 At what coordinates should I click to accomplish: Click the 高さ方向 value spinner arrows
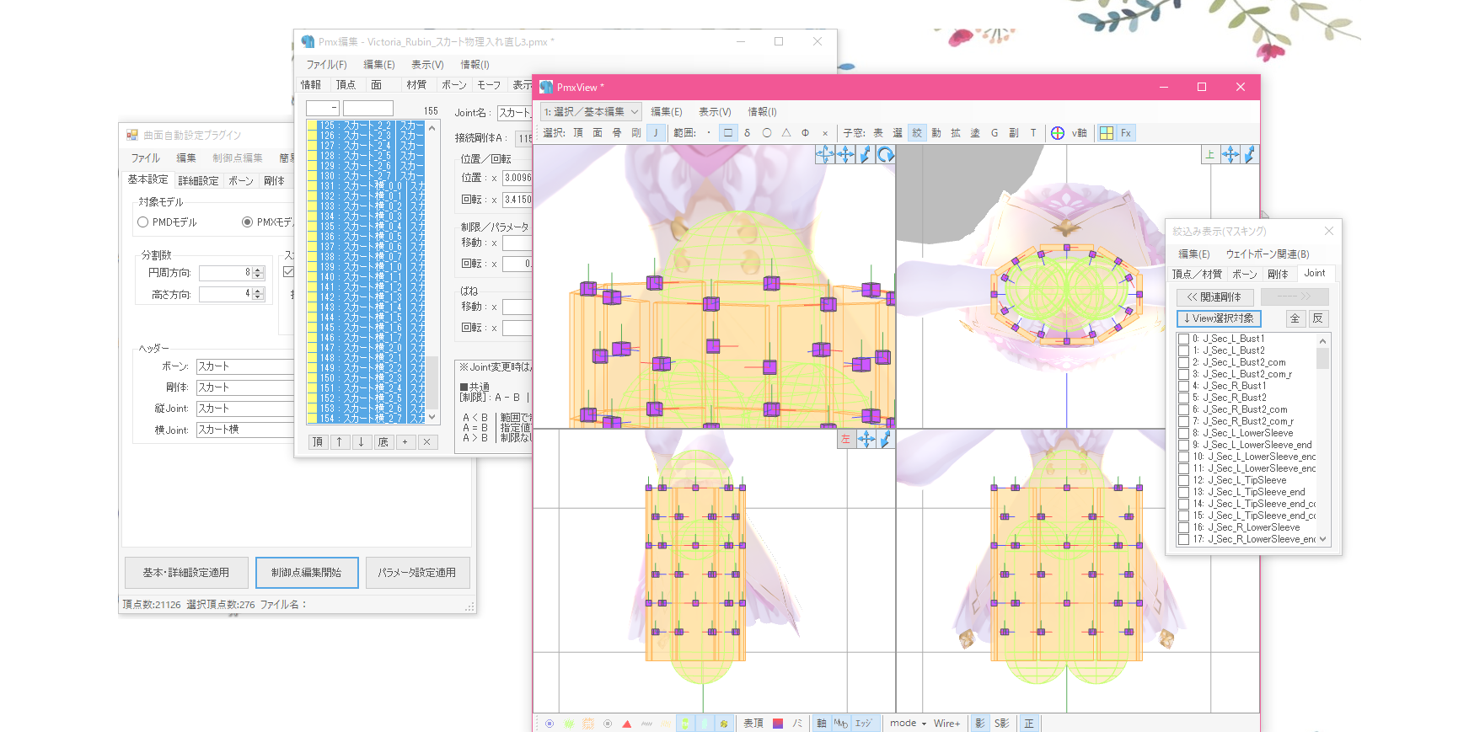258,294
